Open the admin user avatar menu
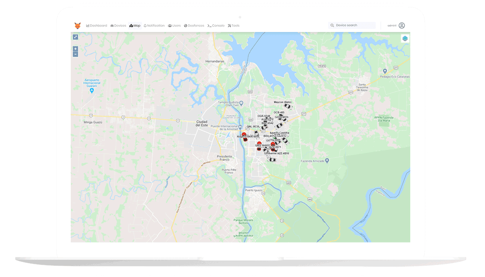This screenshot has height=277, width=485. point(402,25)
